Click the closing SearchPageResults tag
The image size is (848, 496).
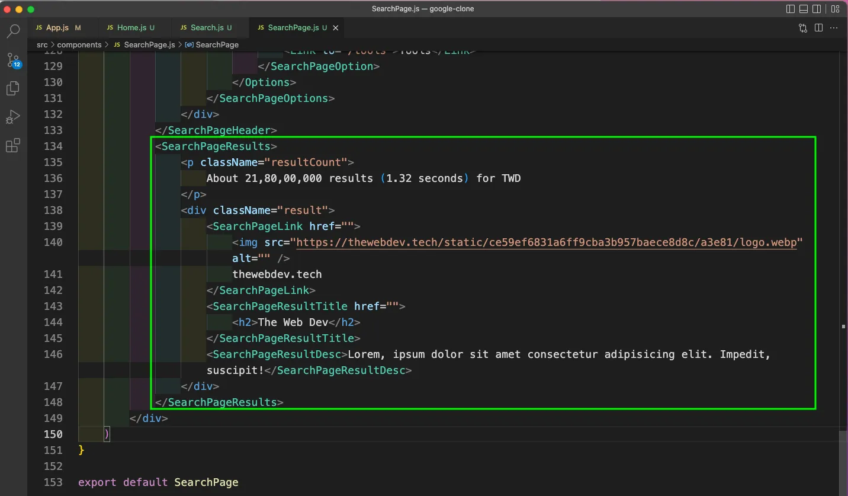point(219,402)
